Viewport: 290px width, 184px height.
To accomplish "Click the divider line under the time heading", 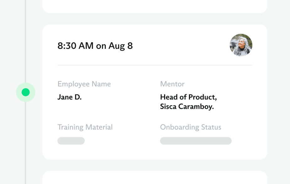I will (x=155, y=65).
